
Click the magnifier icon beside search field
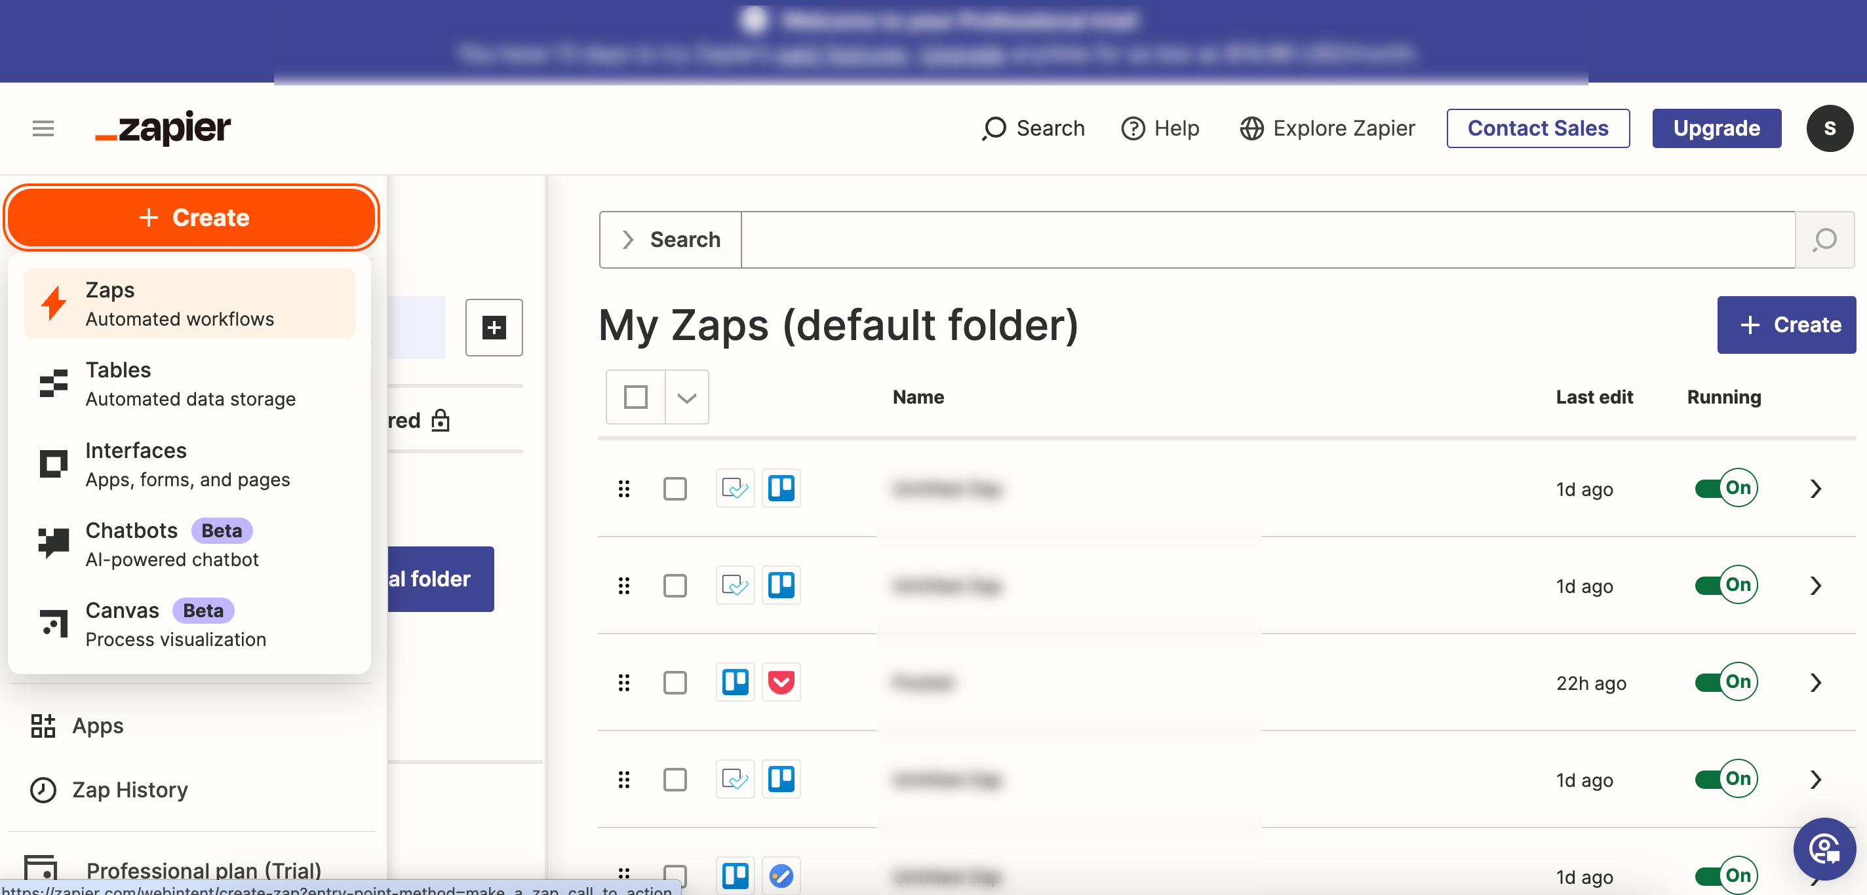[1824, 240]
